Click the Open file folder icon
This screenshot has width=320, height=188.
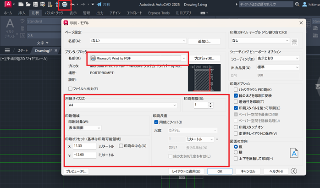tap(28, 5)
